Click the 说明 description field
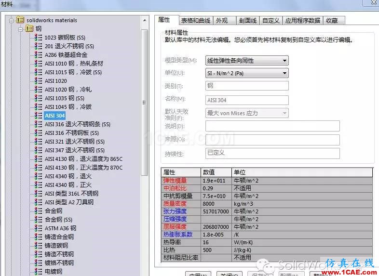379x276 pixels. pyautogui.click(x=272, y=126)
